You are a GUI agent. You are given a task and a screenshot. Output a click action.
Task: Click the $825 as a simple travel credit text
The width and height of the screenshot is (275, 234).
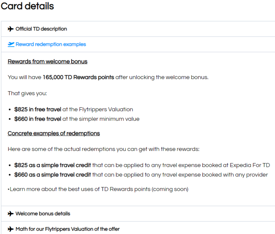coord(53,165)
